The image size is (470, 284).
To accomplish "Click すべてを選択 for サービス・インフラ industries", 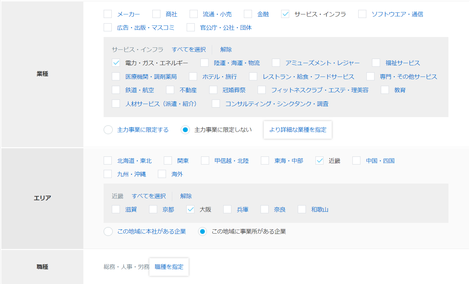I will coord(189,49).
